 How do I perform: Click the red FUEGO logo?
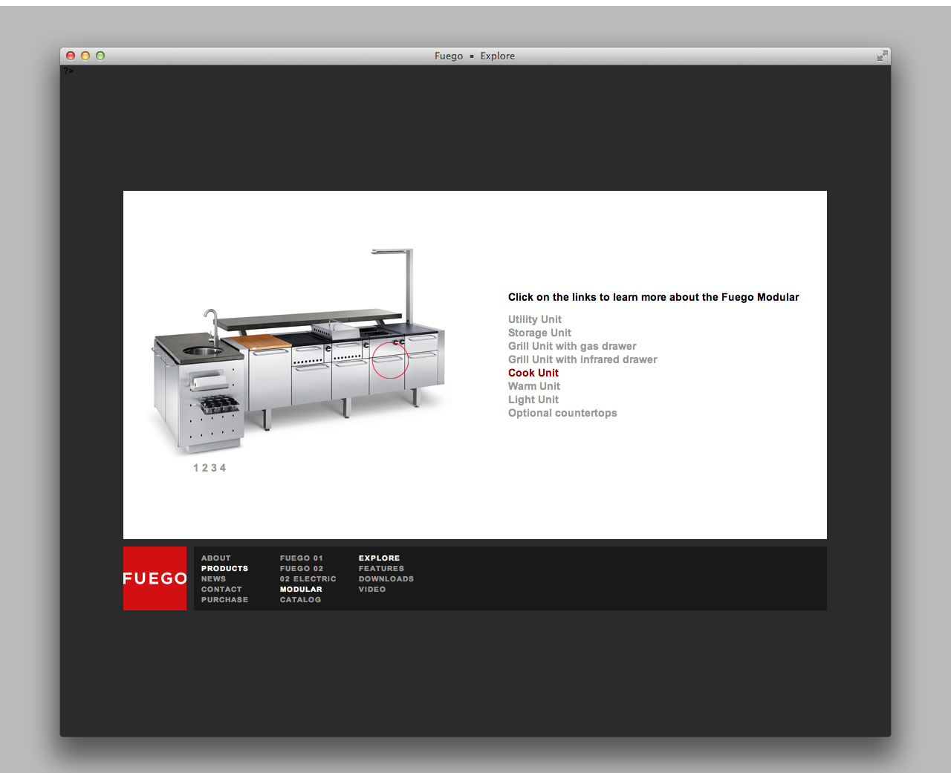[155, 578]
